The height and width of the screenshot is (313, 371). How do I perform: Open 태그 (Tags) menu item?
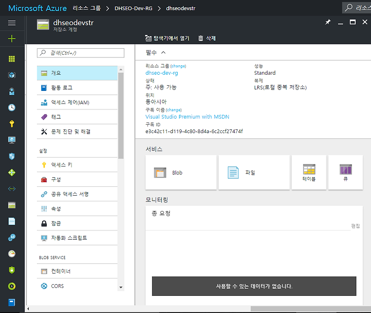(77, 117)
